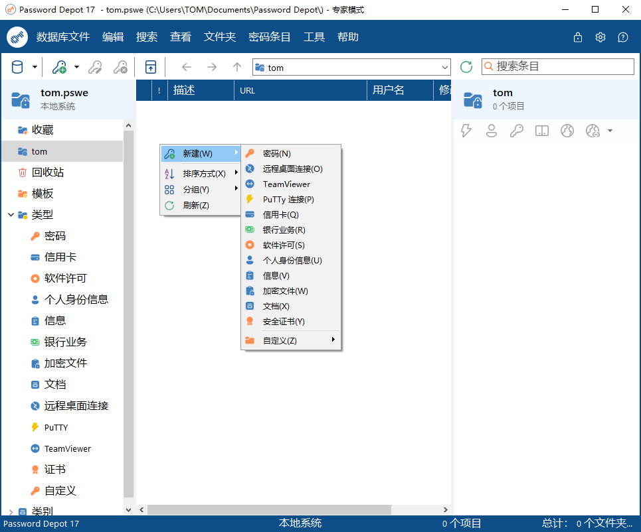Screen dimensions: 641x532
Task: Choose TeamViewer in the new submenu
Action: (291, 184)
